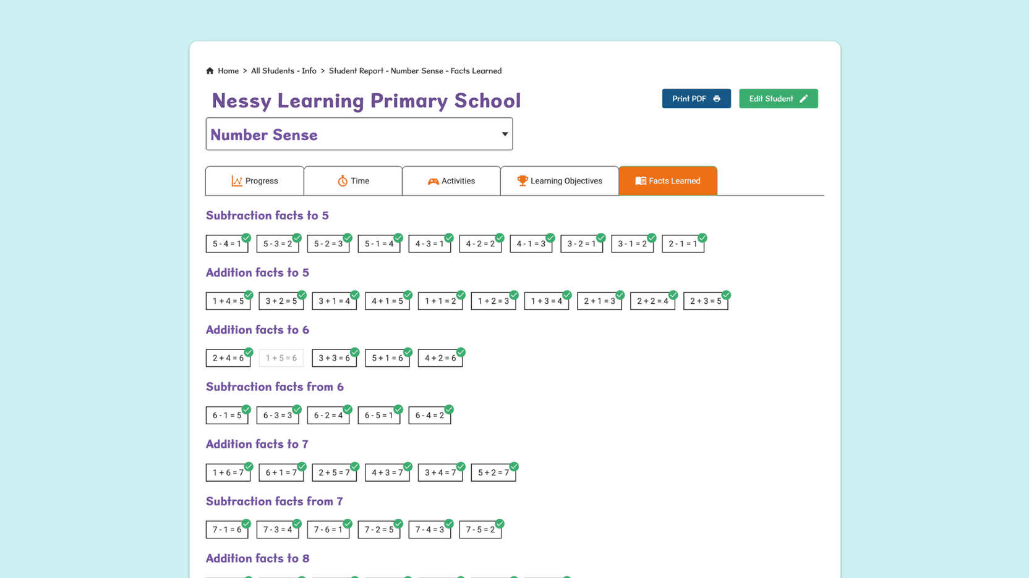Screen dimensions: 1029x578
Task: Click the green checkmark on 7 - 1 = 6
Action: (x=246, y=524)
